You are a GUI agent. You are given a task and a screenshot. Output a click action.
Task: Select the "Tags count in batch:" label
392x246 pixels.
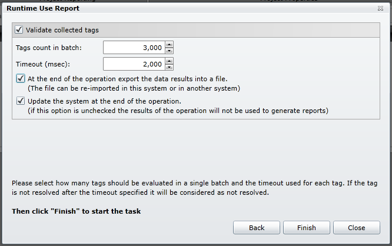tap(49, 48)
